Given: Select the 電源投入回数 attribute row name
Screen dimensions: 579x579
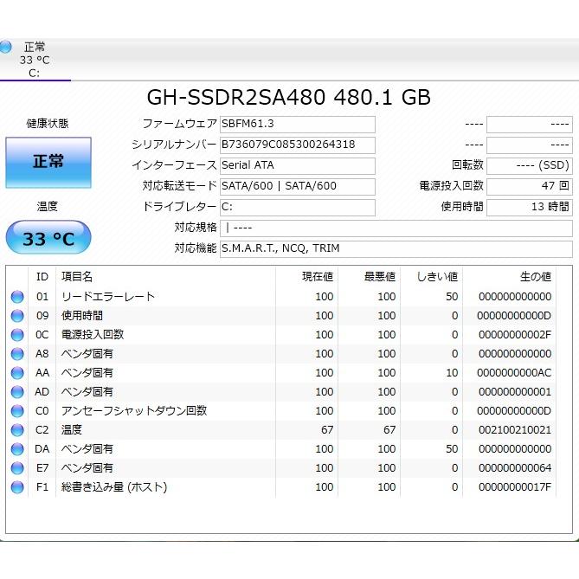Looking at the screenshot, I should [x=93, y=335].
